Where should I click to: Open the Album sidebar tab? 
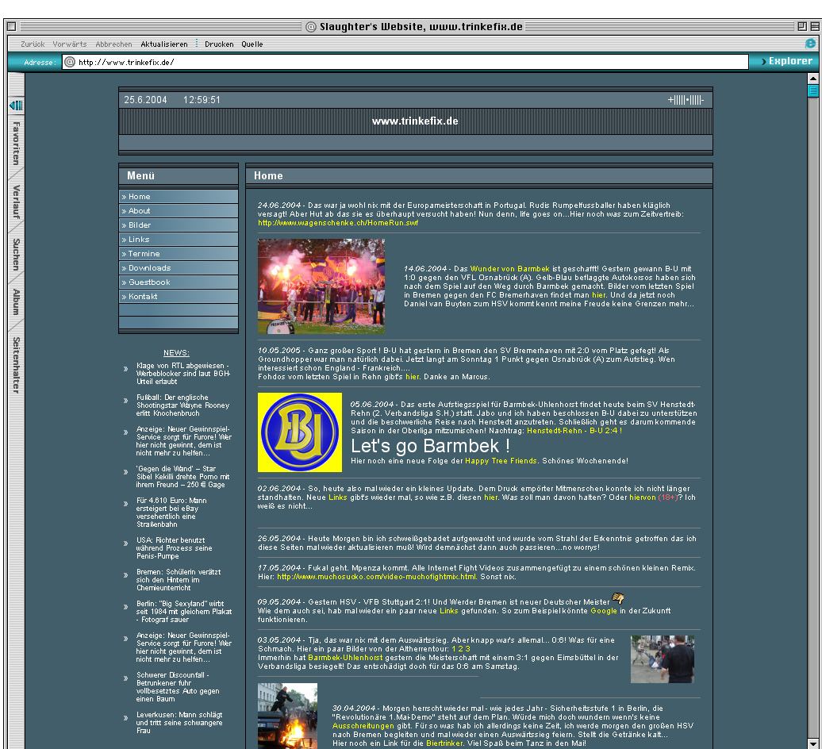point(16,302)
